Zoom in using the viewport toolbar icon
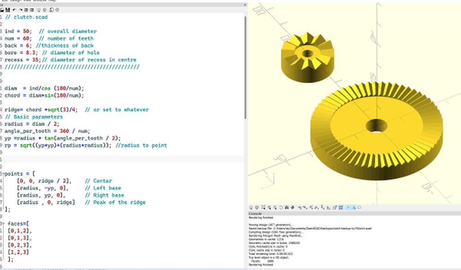The image size is (461, 270). pos(269,208)
